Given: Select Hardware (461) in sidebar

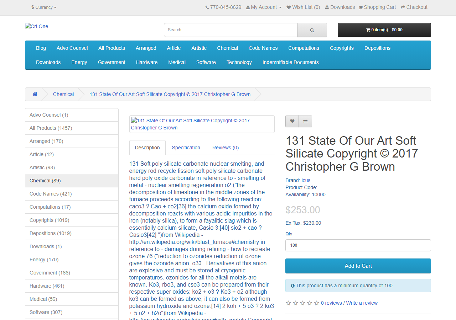Looking at the screenshot, I should 72,286.
